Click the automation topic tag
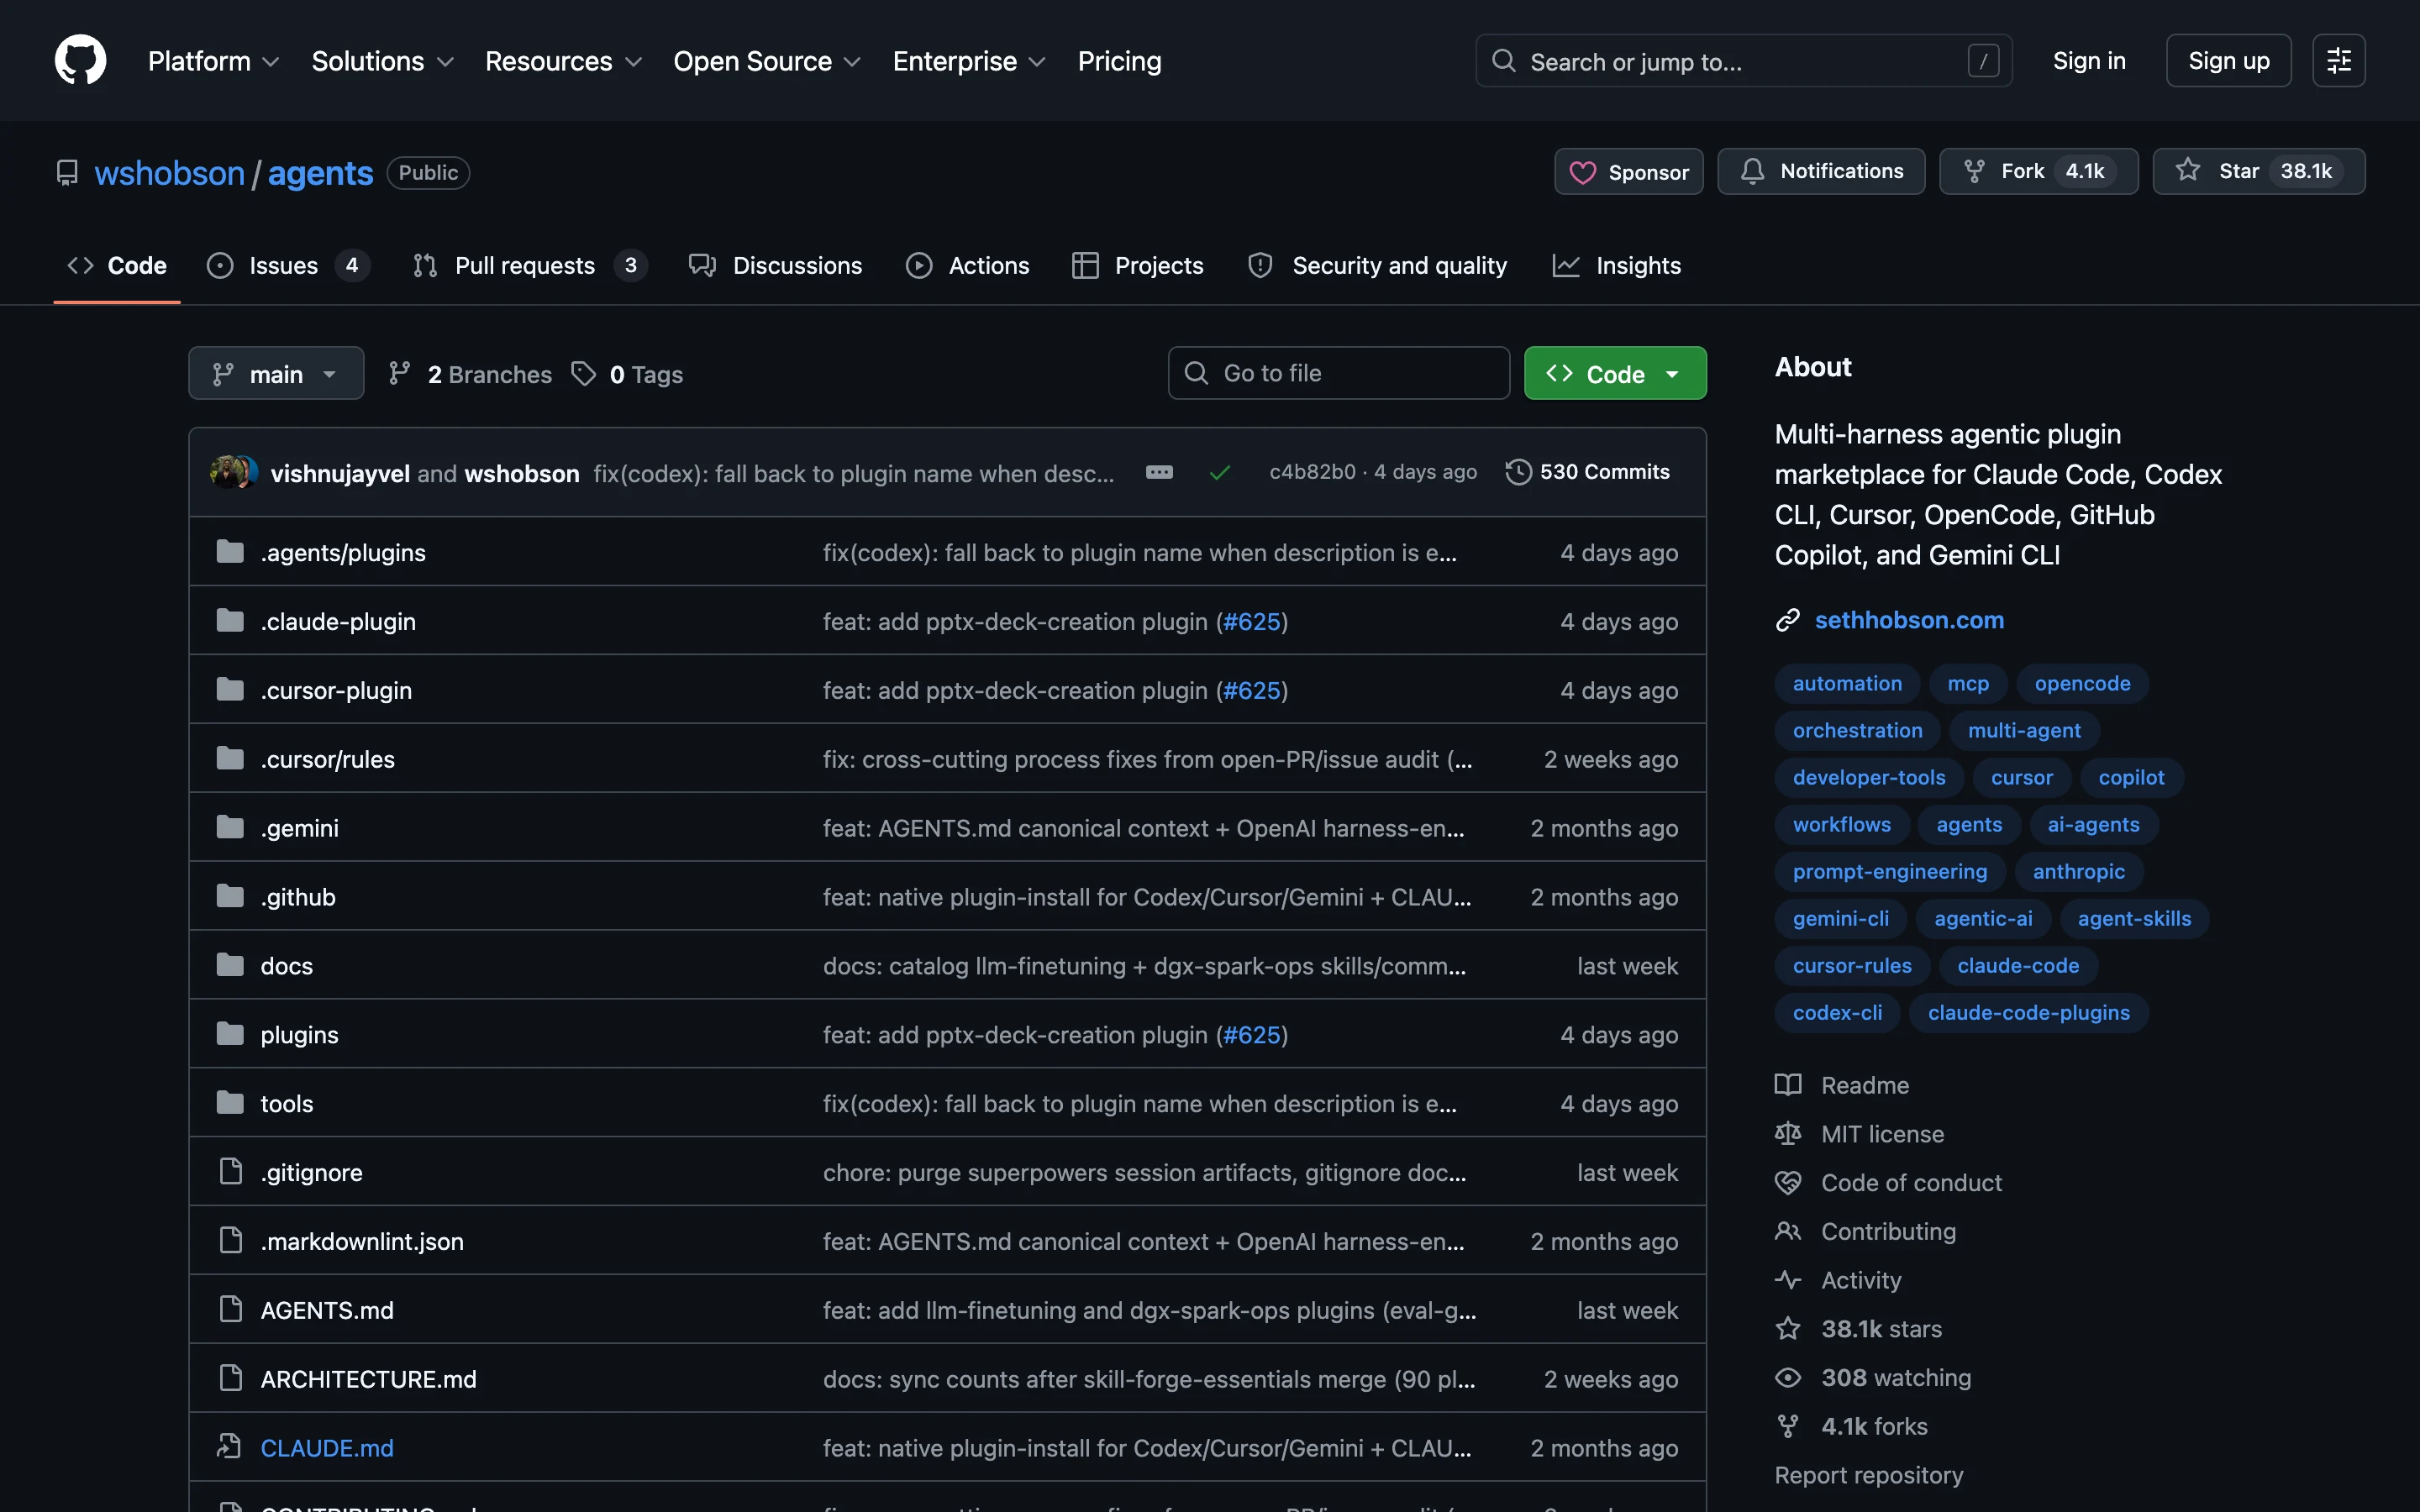 [1847, 683]
